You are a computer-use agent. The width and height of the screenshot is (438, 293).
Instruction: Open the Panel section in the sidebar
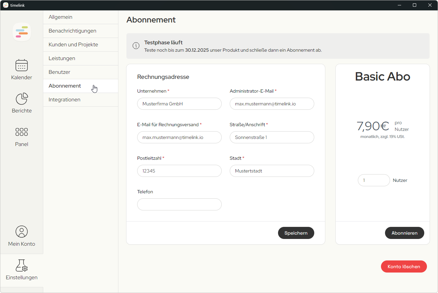(21, 136)
